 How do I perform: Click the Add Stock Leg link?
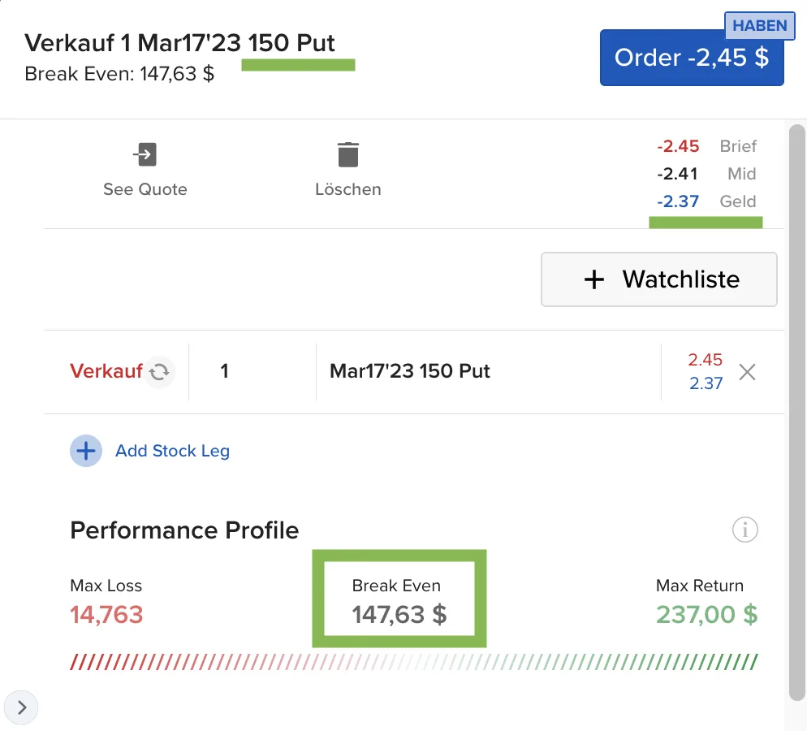172,451
